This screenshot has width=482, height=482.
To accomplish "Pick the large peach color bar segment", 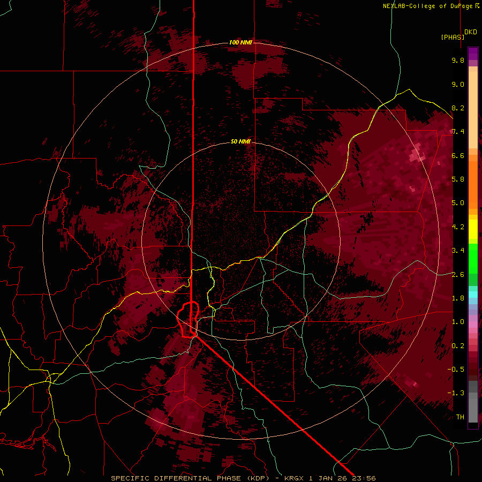I will (473, 110).
